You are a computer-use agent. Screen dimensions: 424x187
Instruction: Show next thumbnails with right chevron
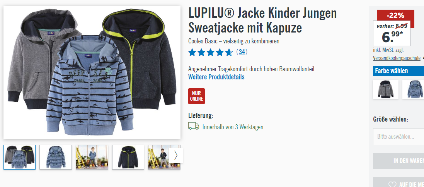click(x=176, y=155)
